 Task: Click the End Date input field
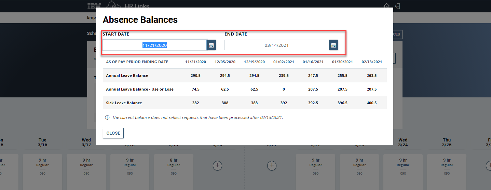[277, 45]
